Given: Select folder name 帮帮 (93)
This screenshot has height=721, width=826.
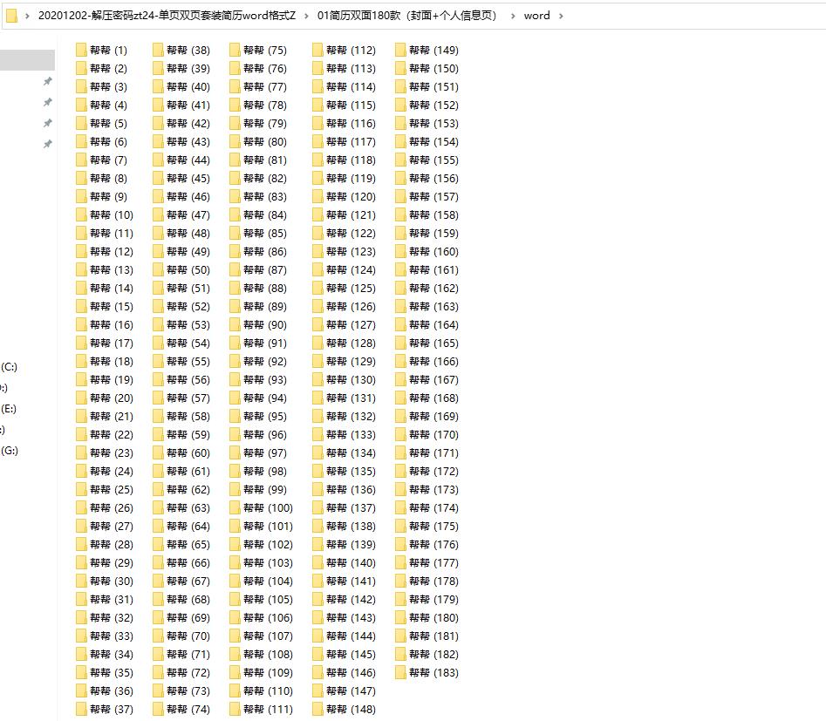Looking at the screenshot, I should coord(265,380).
